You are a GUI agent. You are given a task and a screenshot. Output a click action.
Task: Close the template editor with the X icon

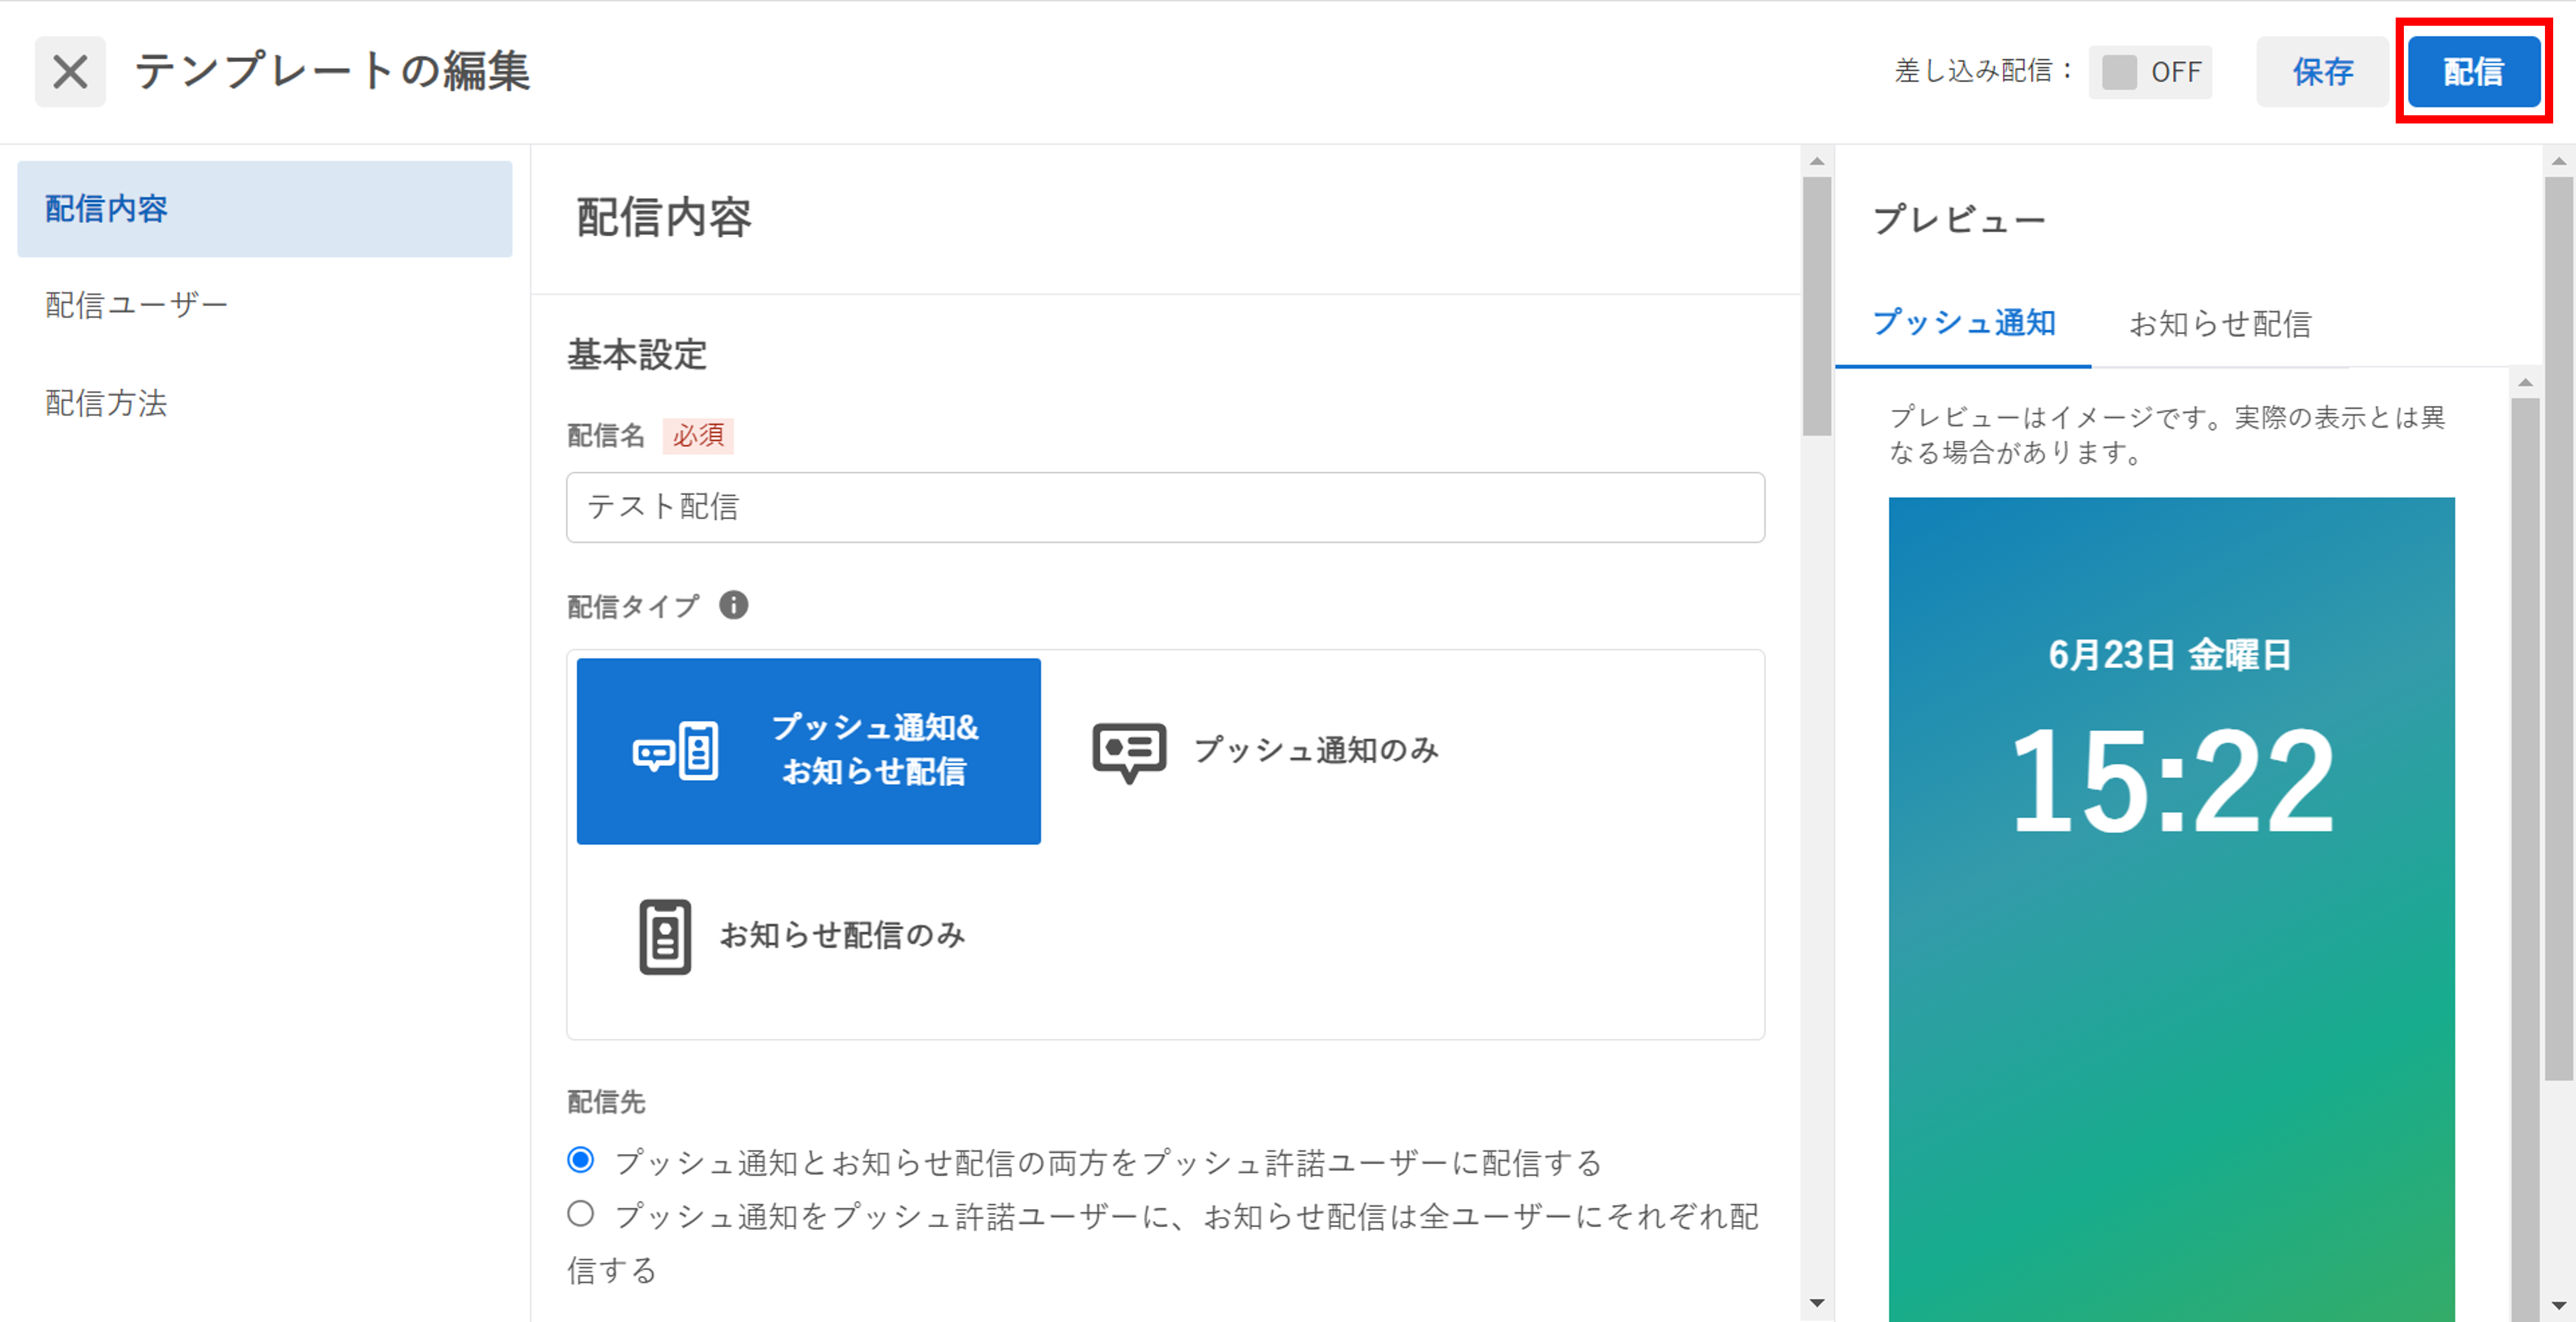click(x=70, y=72)
